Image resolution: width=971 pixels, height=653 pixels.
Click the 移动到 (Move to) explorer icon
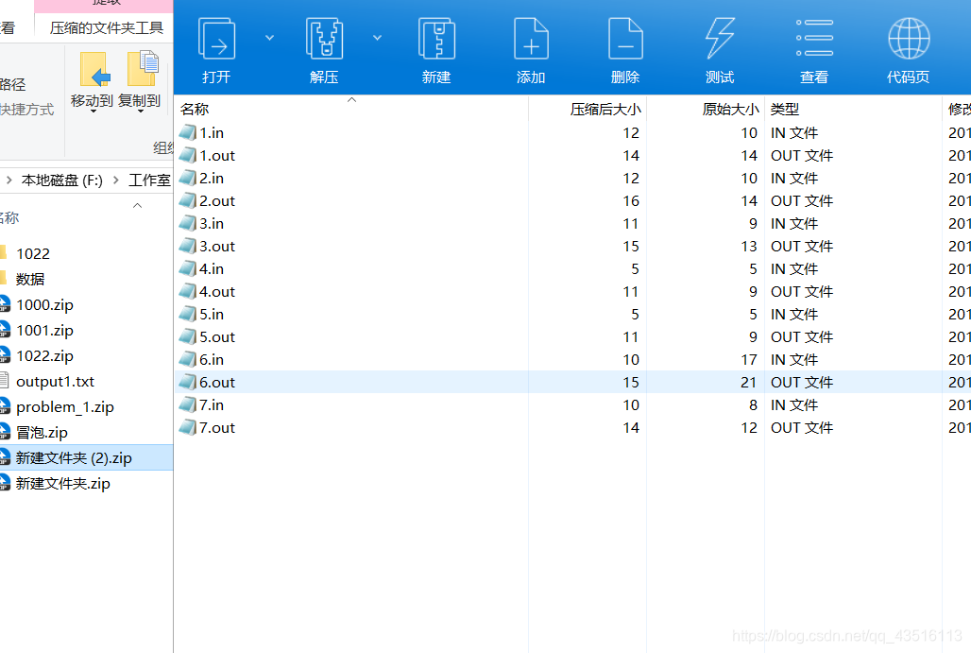tap(94, 70)
